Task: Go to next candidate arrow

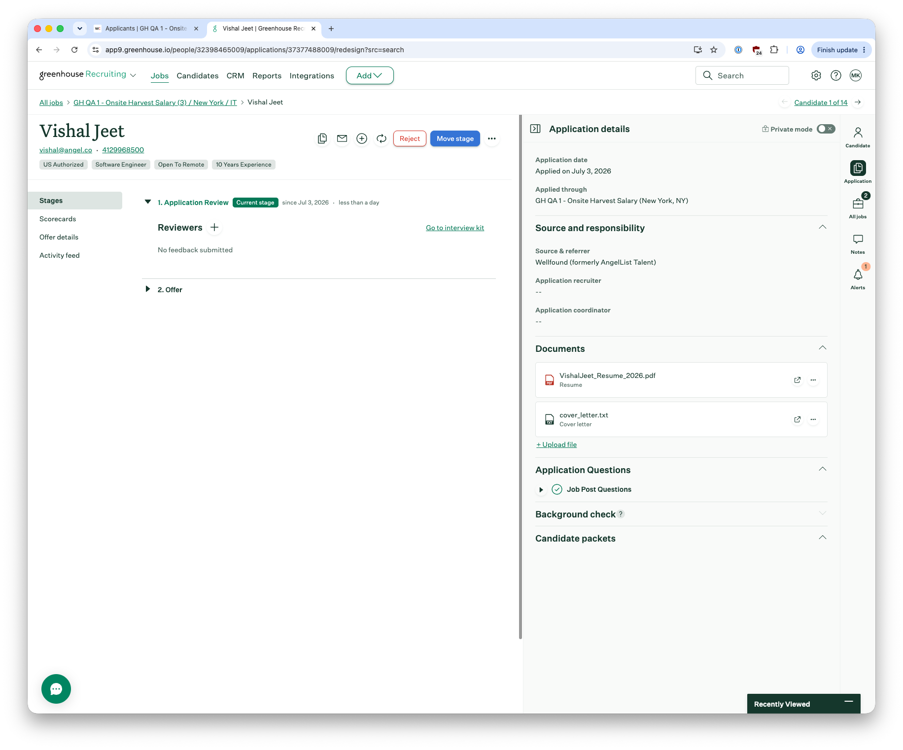Action: point(858,102)
